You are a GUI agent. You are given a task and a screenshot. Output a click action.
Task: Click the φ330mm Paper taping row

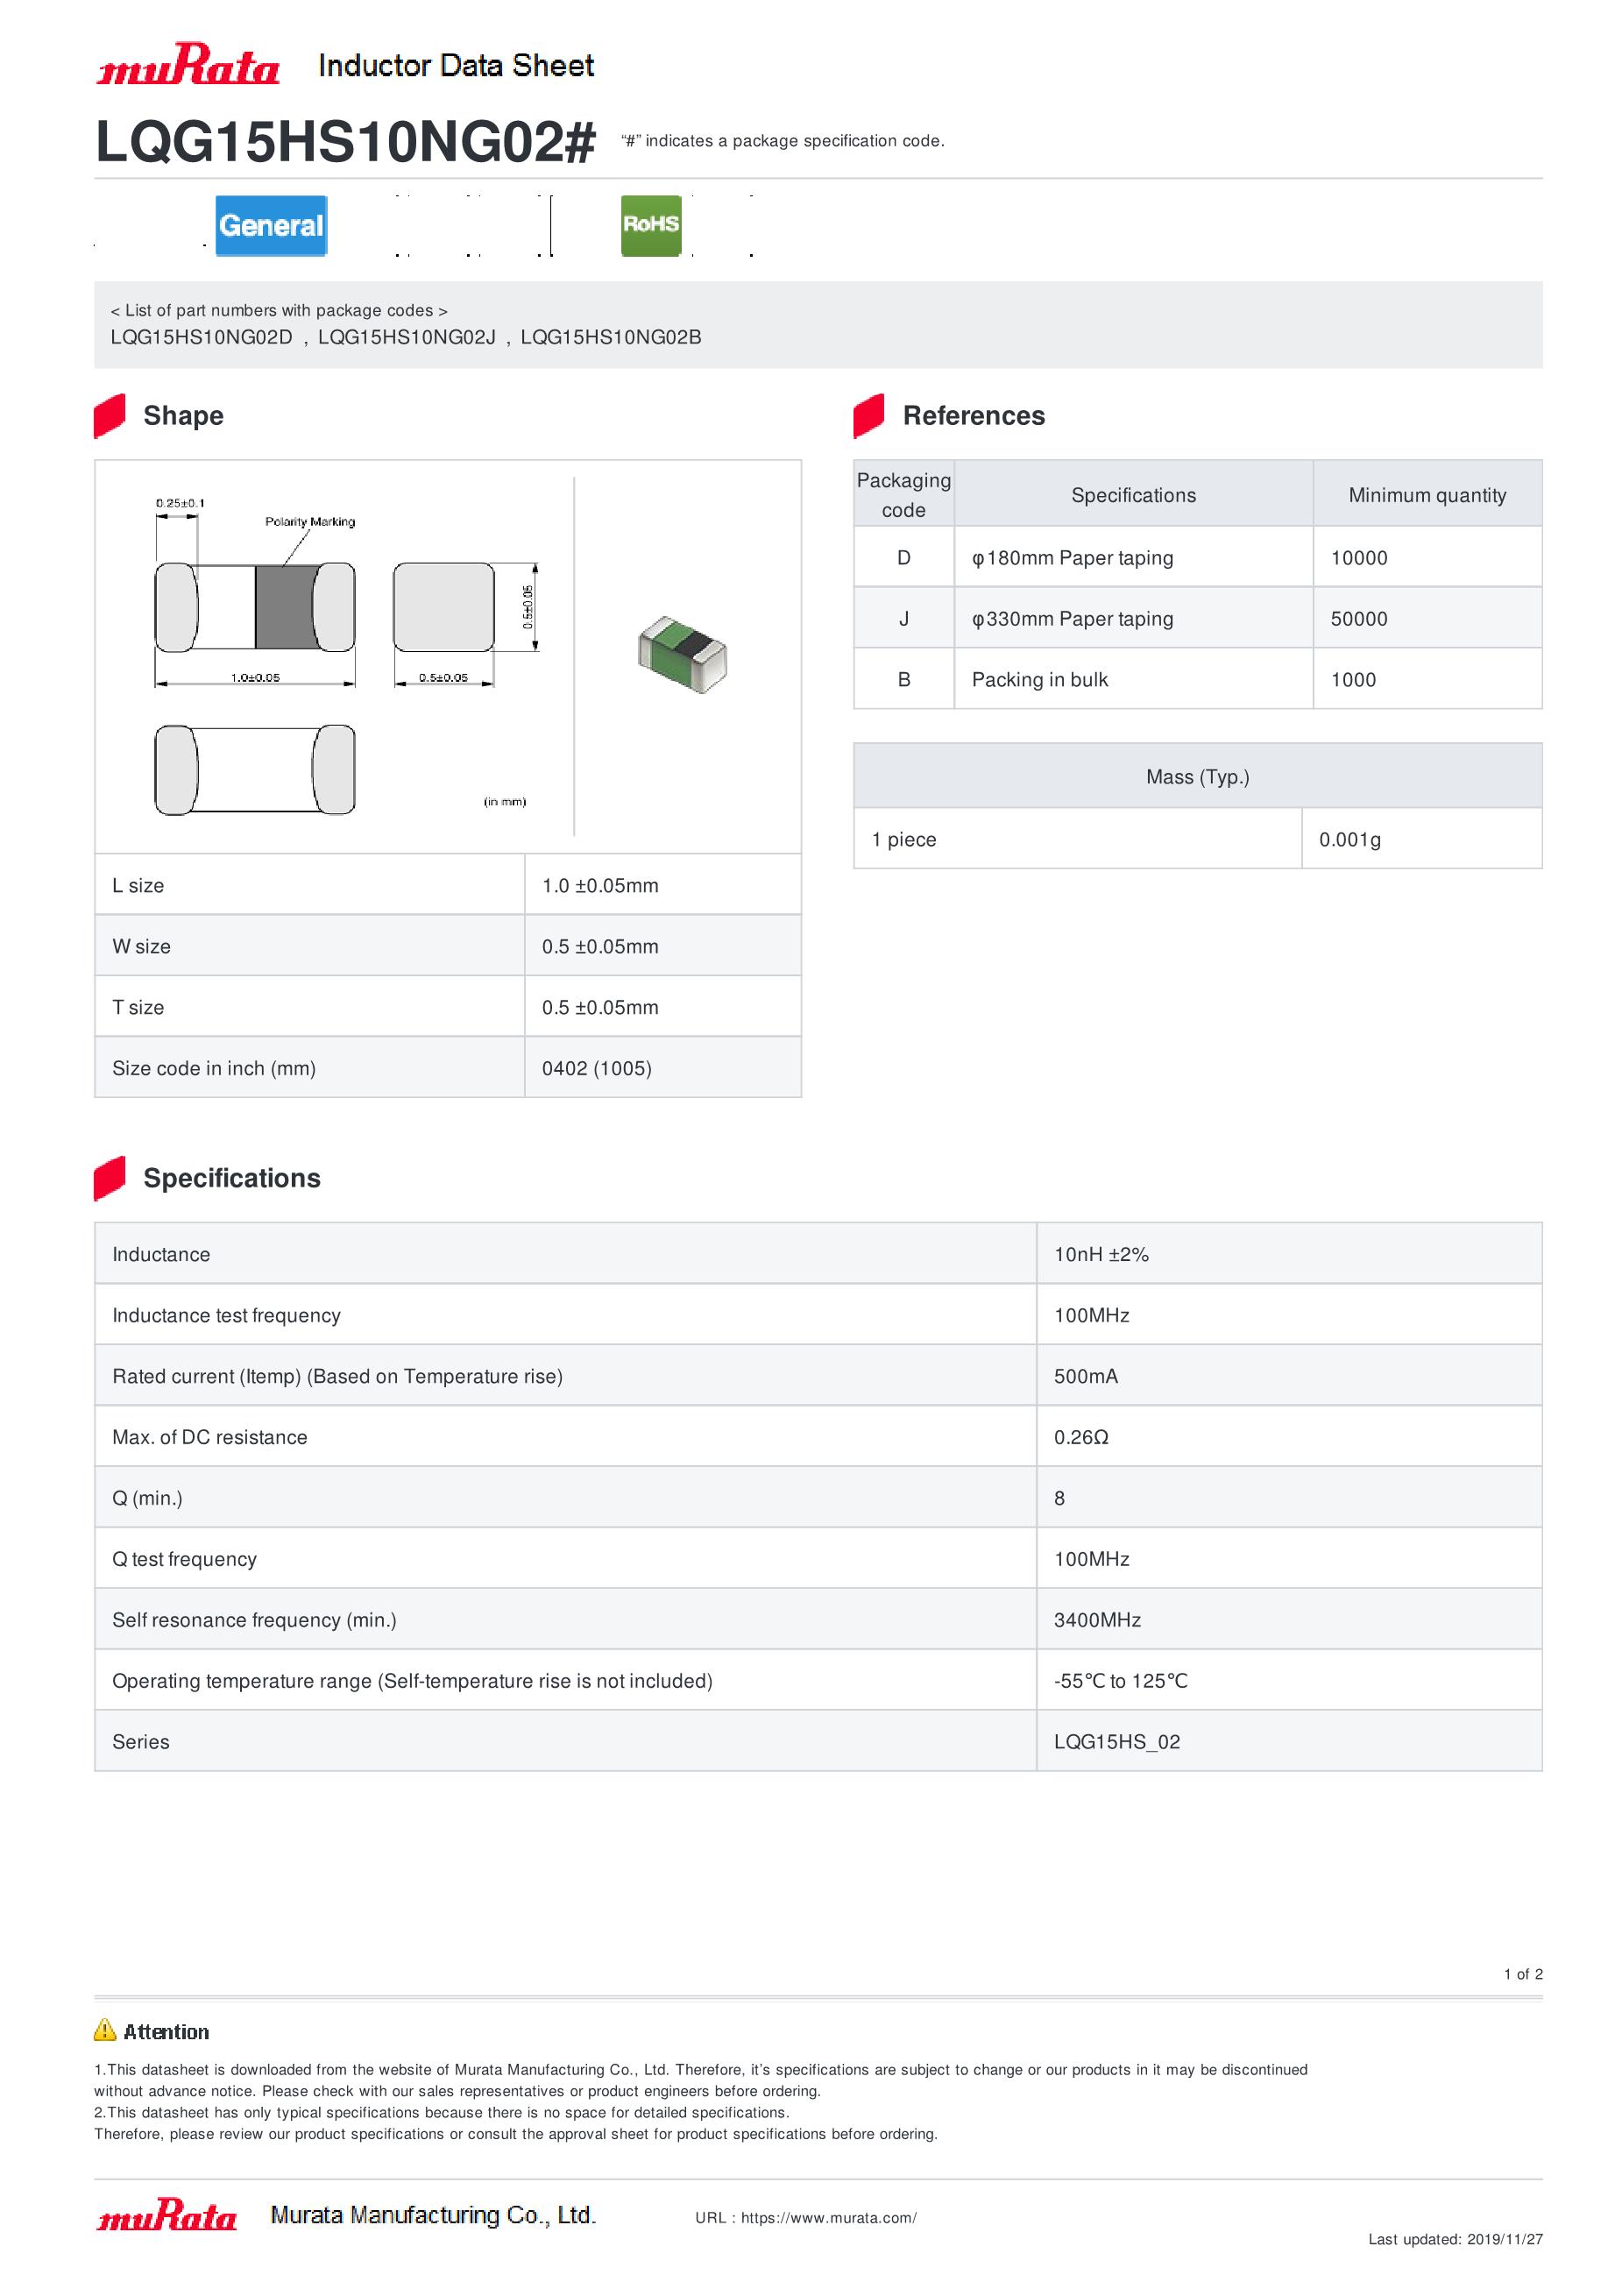1072,618
